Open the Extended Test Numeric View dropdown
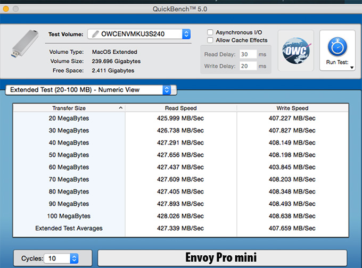362x268 pixels. pyautogui.click(x=91, y=90)
